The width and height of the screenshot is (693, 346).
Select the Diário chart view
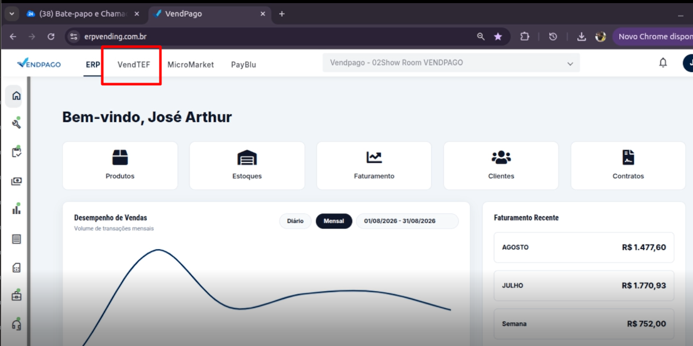[295, 221]
